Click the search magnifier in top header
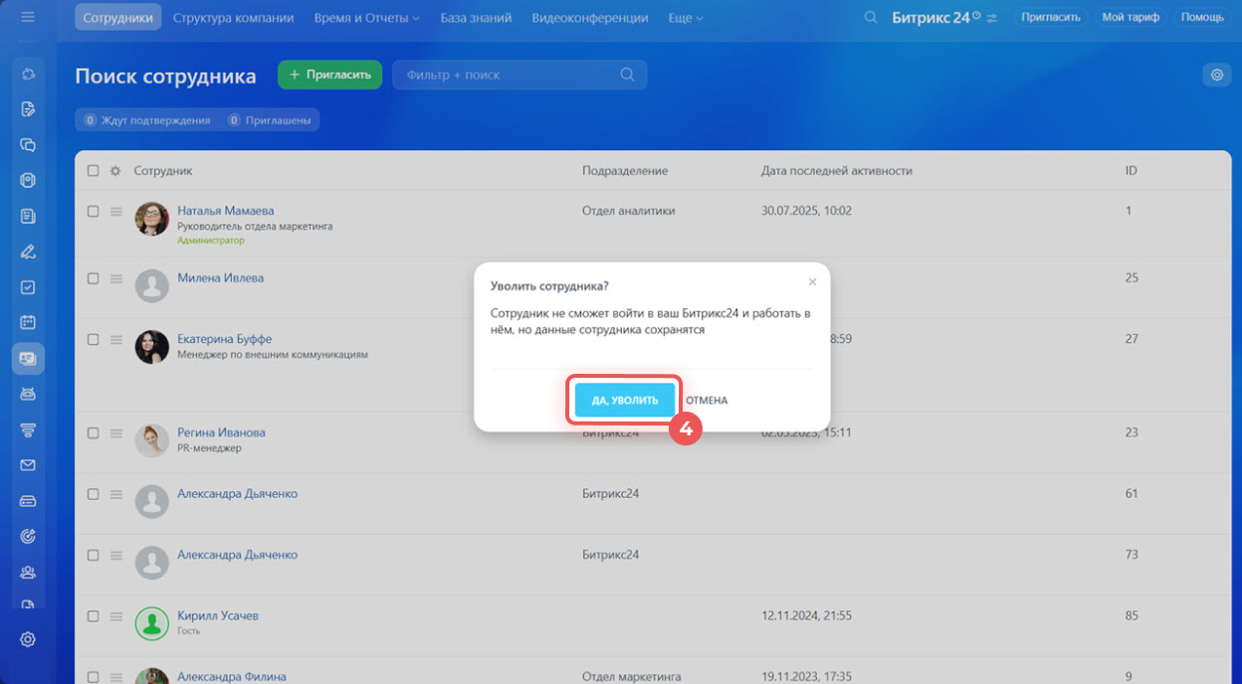 click(871, 18)
